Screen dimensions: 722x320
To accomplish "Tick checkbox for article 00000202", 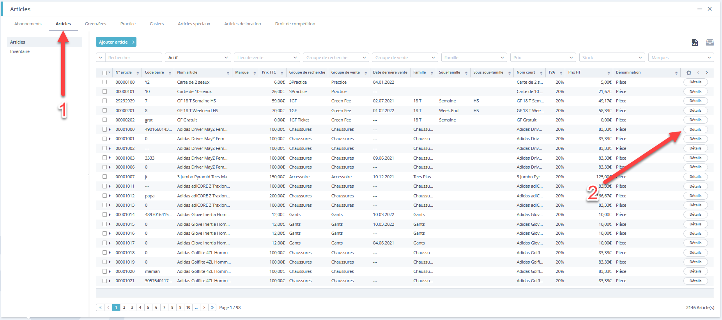I will (x=104, y=120).
